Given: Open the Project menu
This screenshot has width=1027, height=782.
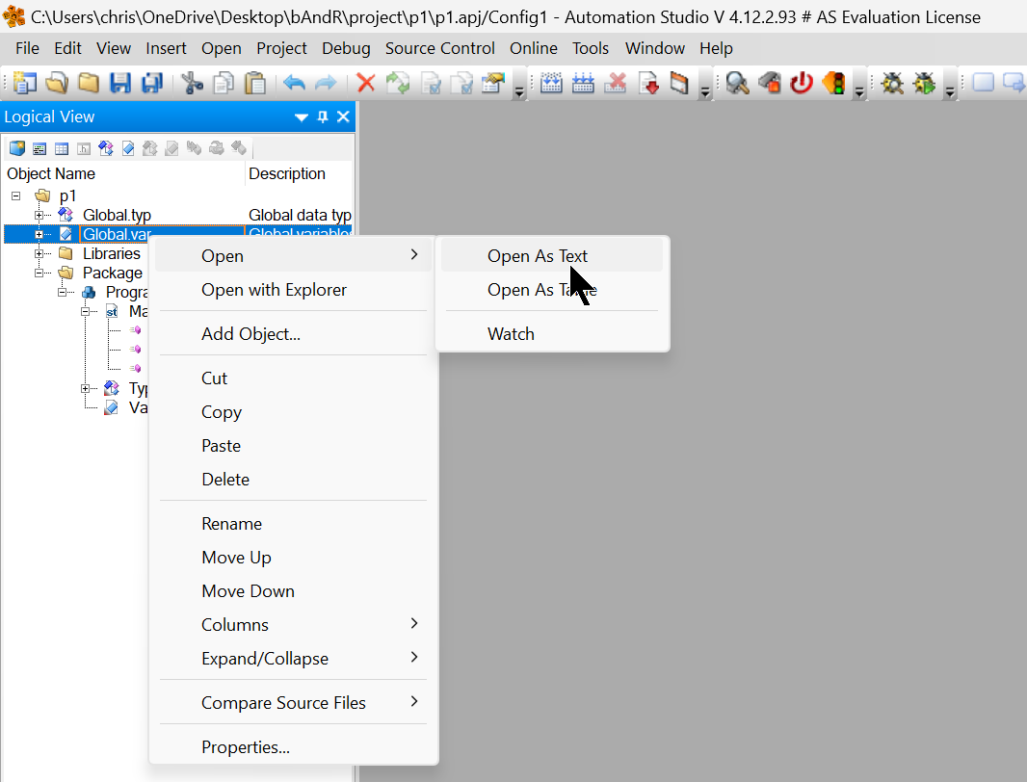Looking at the screenshot, I should click(x=281, y=48).
